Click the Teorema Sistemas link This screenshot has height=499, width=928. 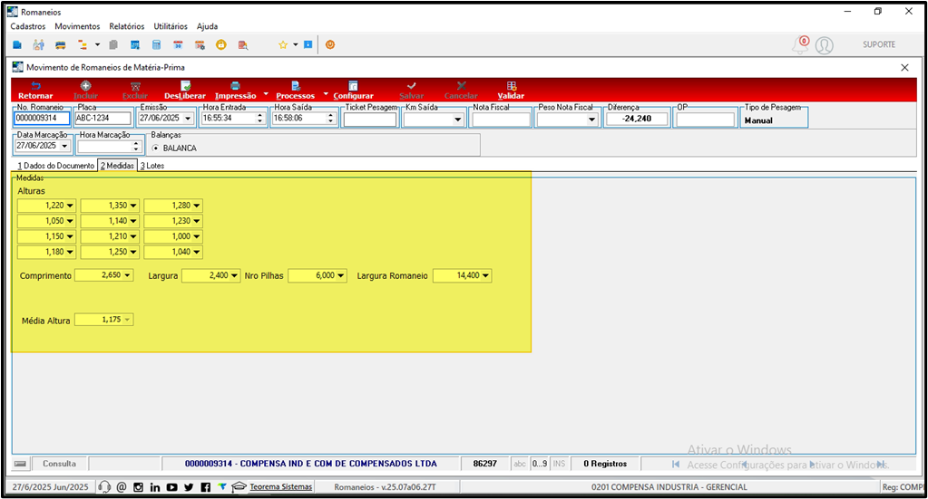[280, 487]
